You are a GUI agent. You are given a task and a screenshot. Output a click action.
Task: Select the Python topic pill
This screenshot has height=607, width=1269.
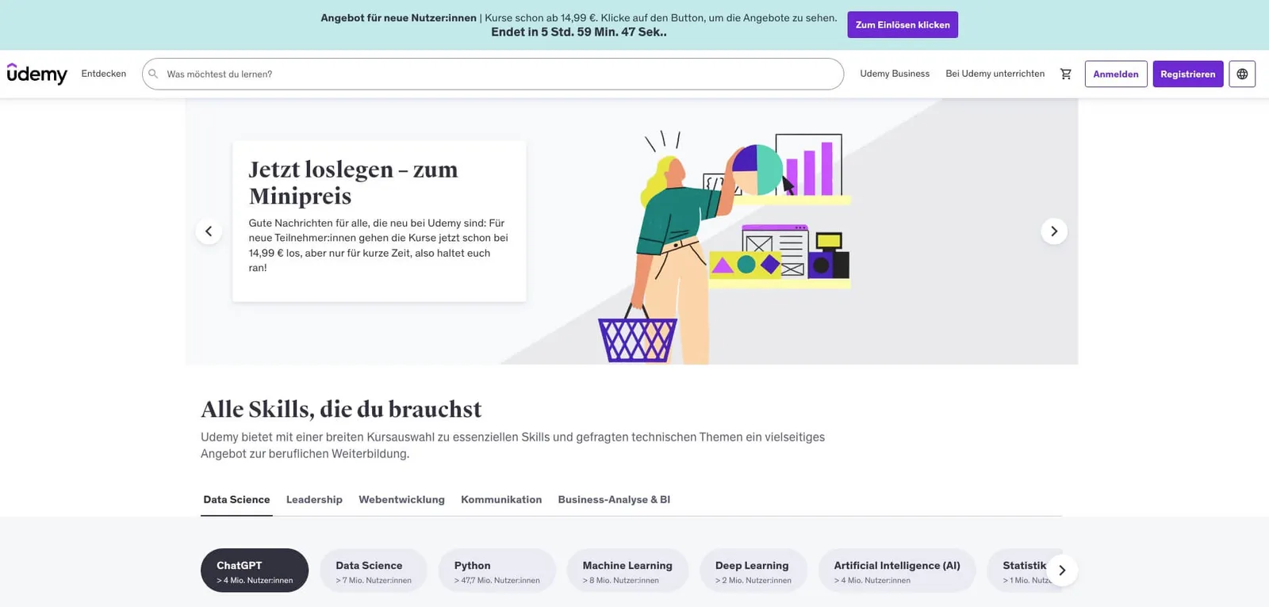coord(497,571)
